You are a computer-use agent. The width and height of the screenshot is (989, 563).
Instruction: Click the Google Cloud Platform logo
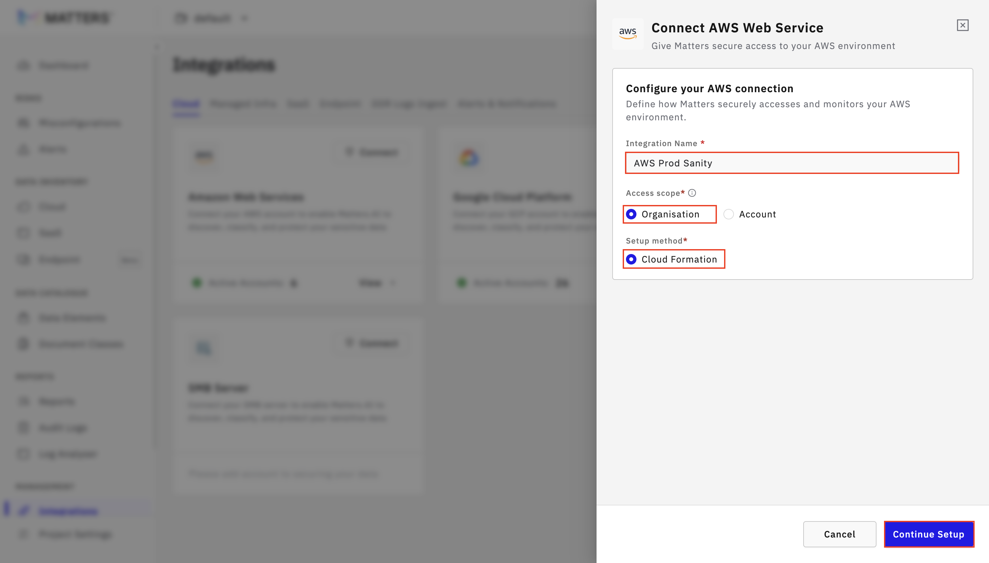pos(469,158)
